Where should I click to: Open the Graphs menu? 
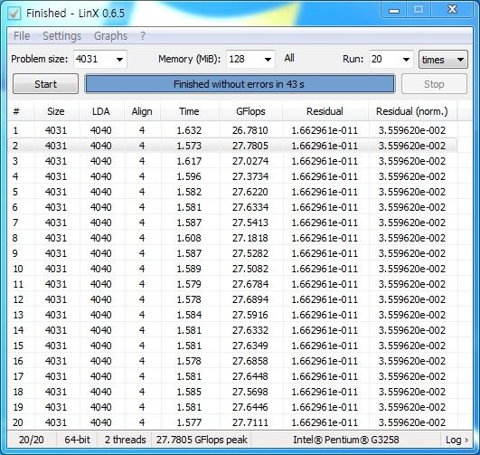click(x=110, y=36)
